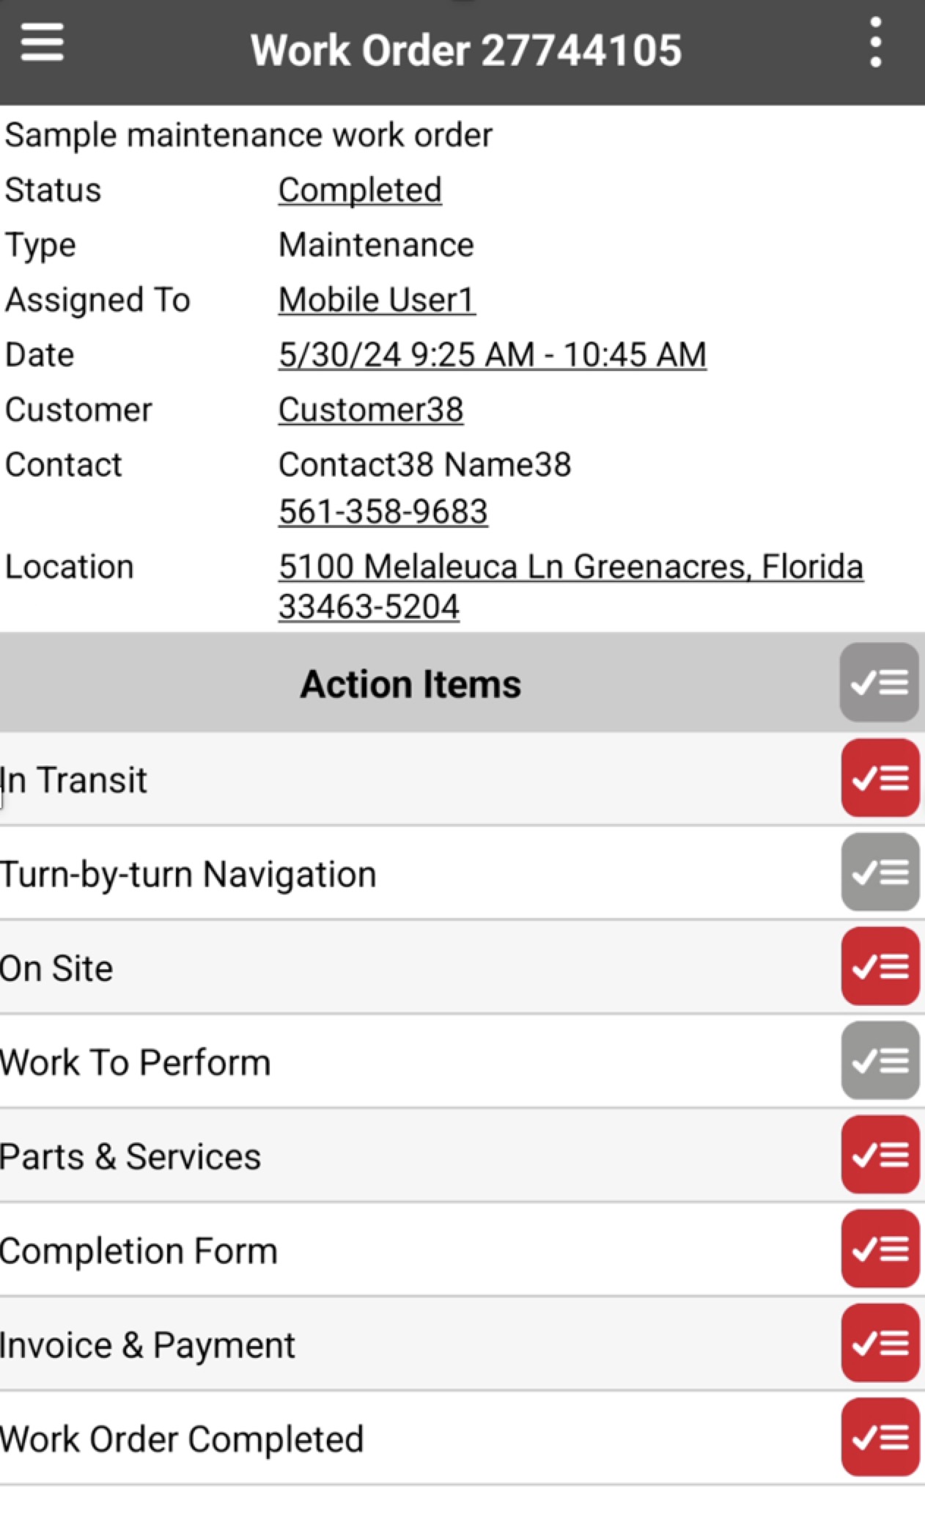Viewport: 925px width, 1525px height.
Task: Tap the On Site checklist icon
Action: click(x=880, y=966)
